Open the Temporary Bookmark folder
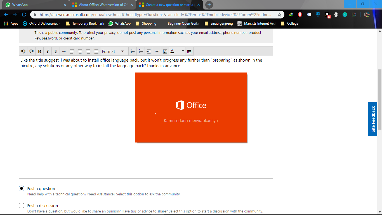This screenshot has width=382, height=215. coord(85,24)
